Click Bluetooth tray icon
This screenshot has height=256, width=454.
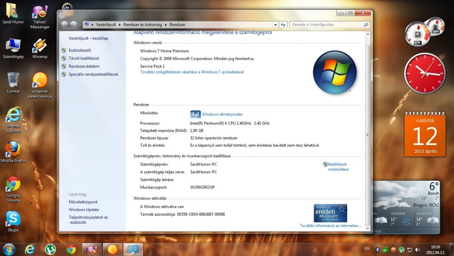(378, 249)
